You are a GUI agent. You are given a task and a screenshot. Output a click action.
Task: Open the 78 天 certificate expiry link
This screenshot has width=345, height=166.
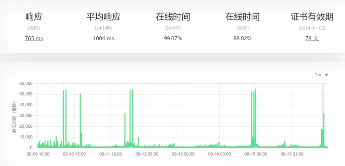tap(312, 38)
